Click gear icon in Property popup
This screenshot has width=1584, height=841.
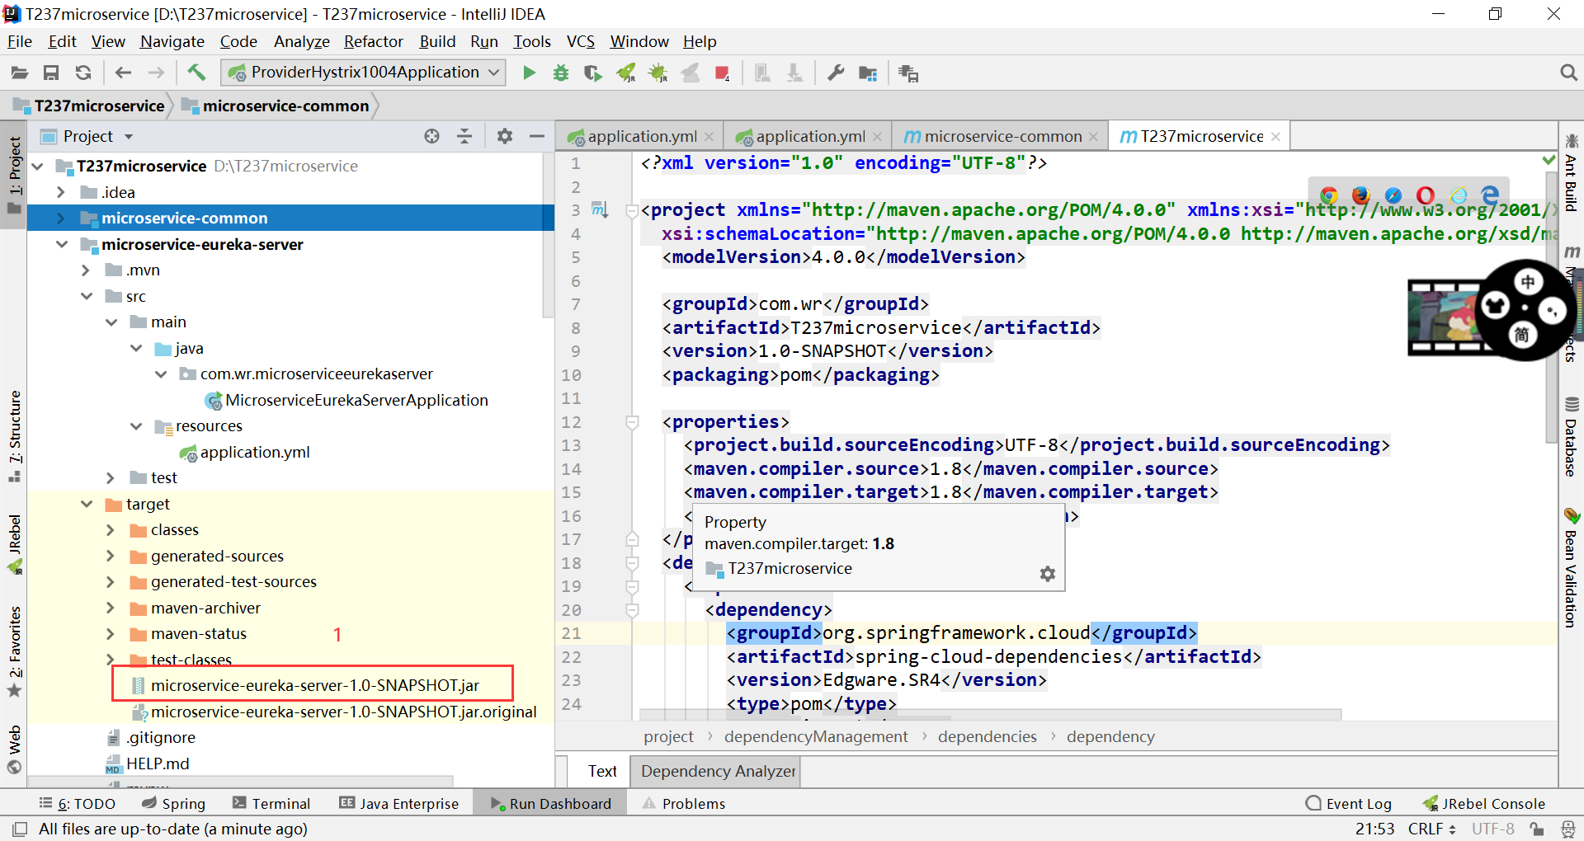[1048, 574]
